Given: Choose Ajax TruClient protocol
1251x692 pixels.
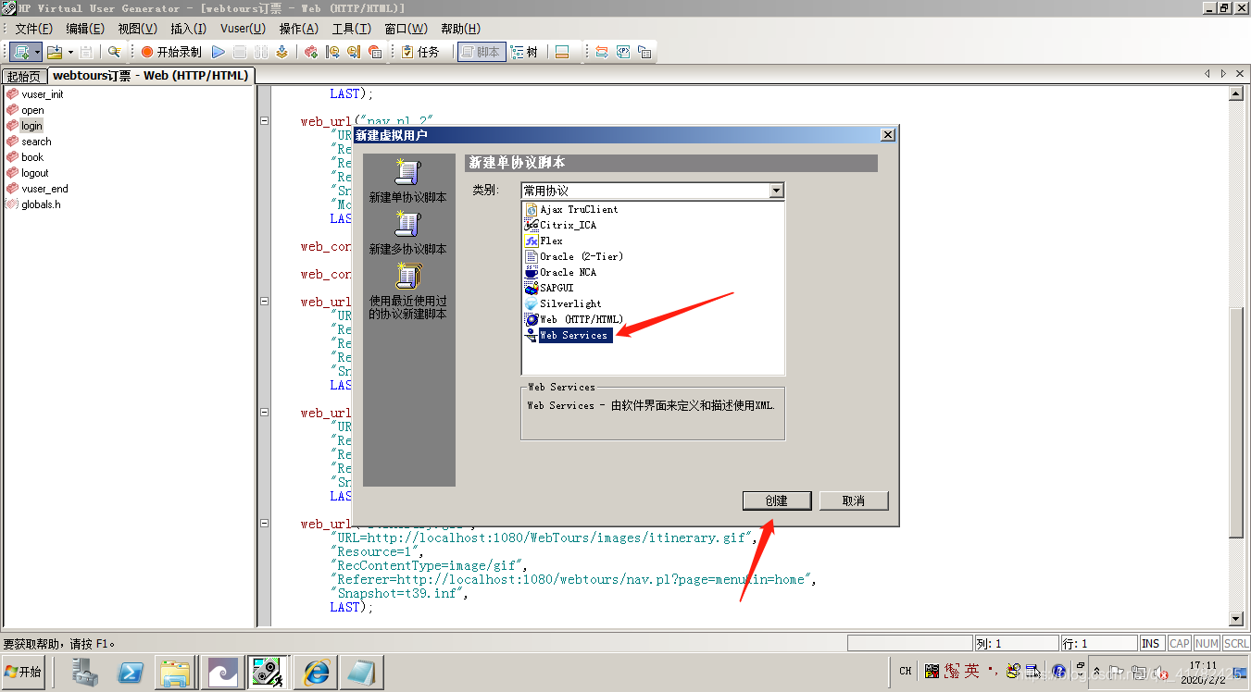Looking at the screenshot, I should [x=579, y=209].
